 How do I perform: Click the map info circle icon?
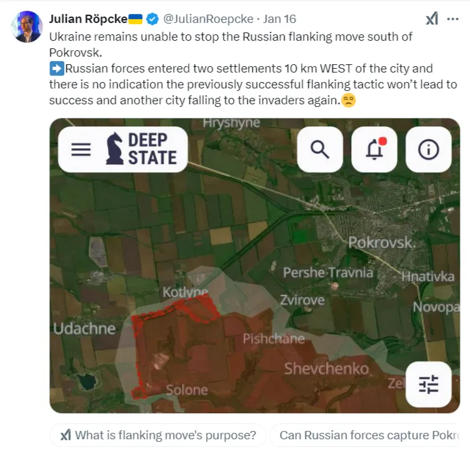pos(428,149)
